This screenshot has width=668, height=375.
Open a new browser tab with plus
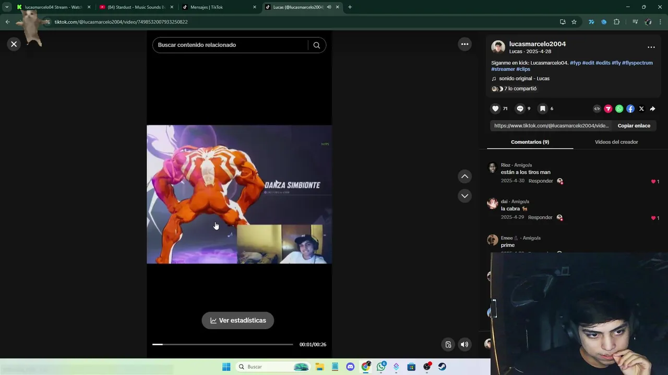(x=350, y=7)
